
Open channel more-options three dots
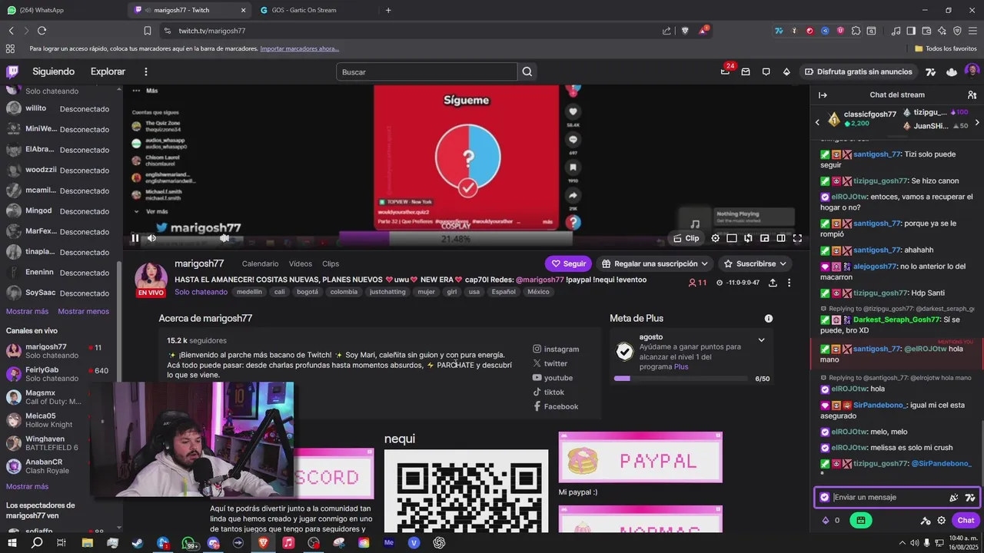pos(789,283)
